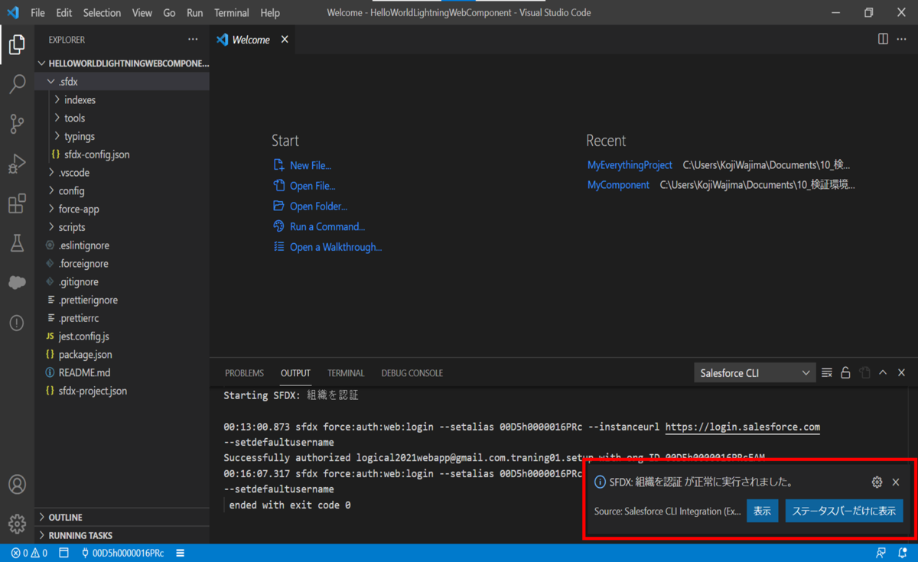Click errors and warnings status indicator
Screen dimensions: 918x562
[x=29, y=553]
